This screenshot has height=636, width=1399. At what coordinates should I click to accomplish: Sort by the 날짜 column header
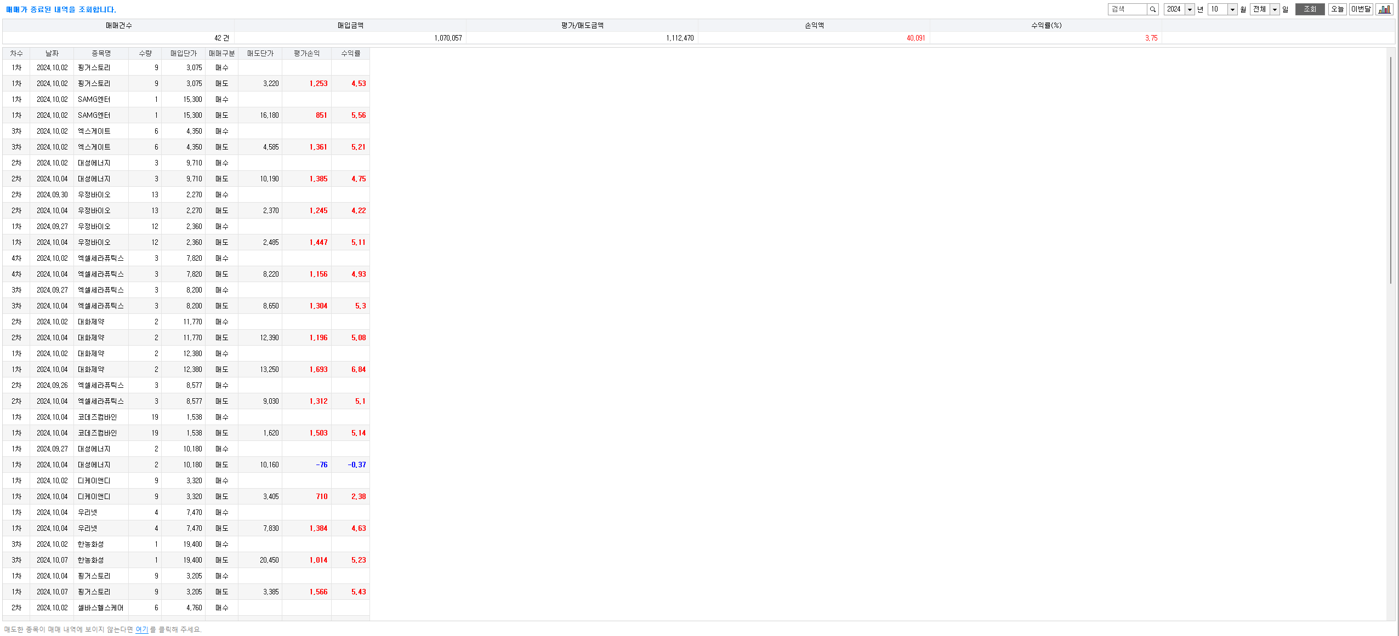(x=52, y=53)
